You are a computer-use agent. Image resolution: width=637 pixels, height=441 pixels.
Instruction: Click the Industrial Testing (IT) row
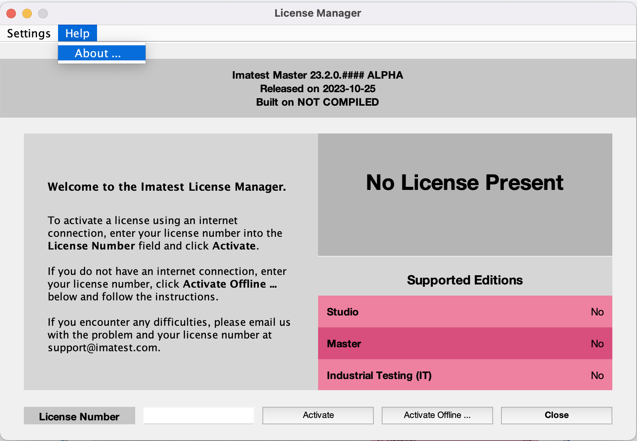(465, 375)
